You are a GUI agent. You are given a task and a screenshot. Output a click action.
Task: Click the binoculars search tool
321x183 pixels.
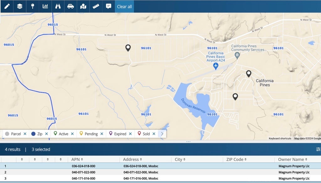[58, 6]
